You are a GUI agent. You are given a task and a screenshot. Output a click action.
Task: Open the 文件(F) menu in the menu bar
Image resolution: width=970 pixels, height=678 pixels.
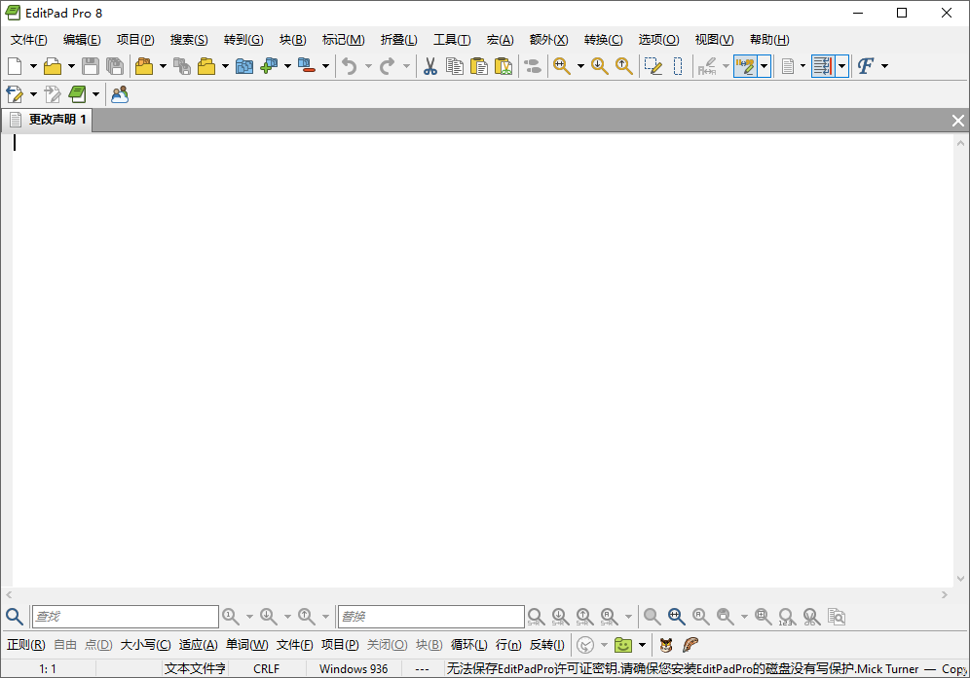pos(29,40)
